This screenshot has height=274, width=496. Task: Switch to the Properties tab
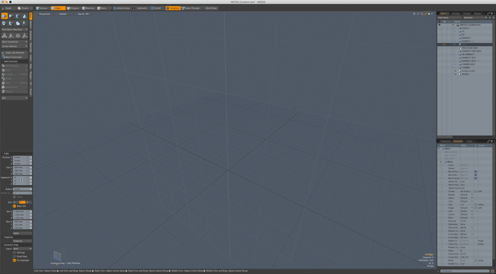(x=445, y=141)
